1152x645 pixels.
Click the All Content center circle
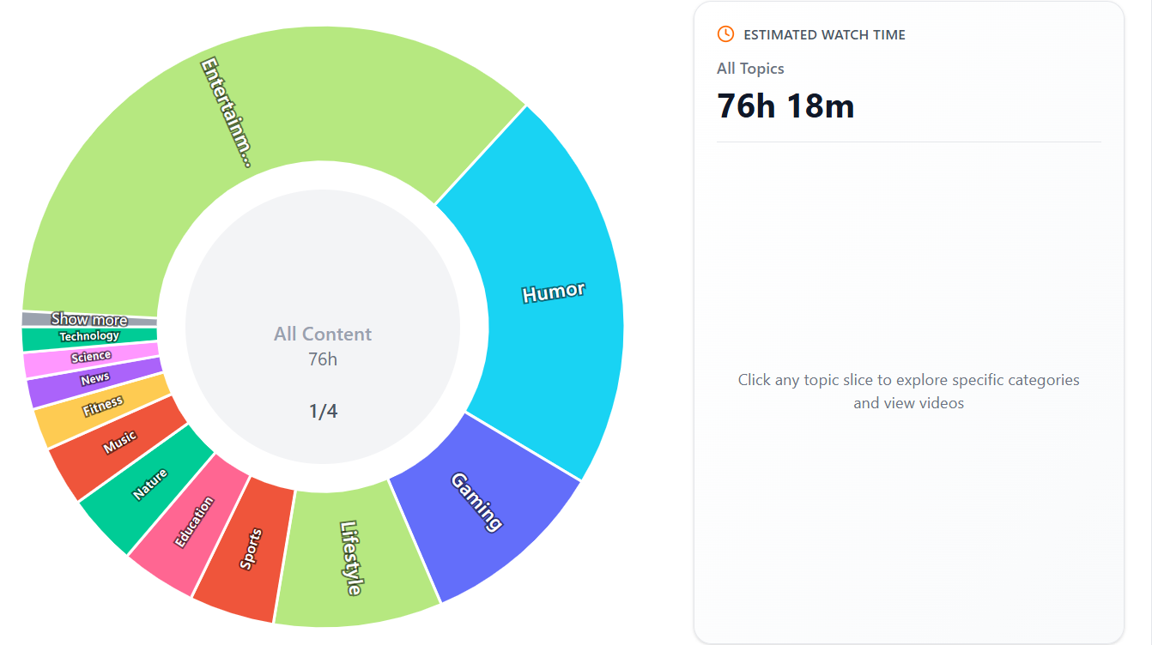pyautogui.click(x=323, y=334)
